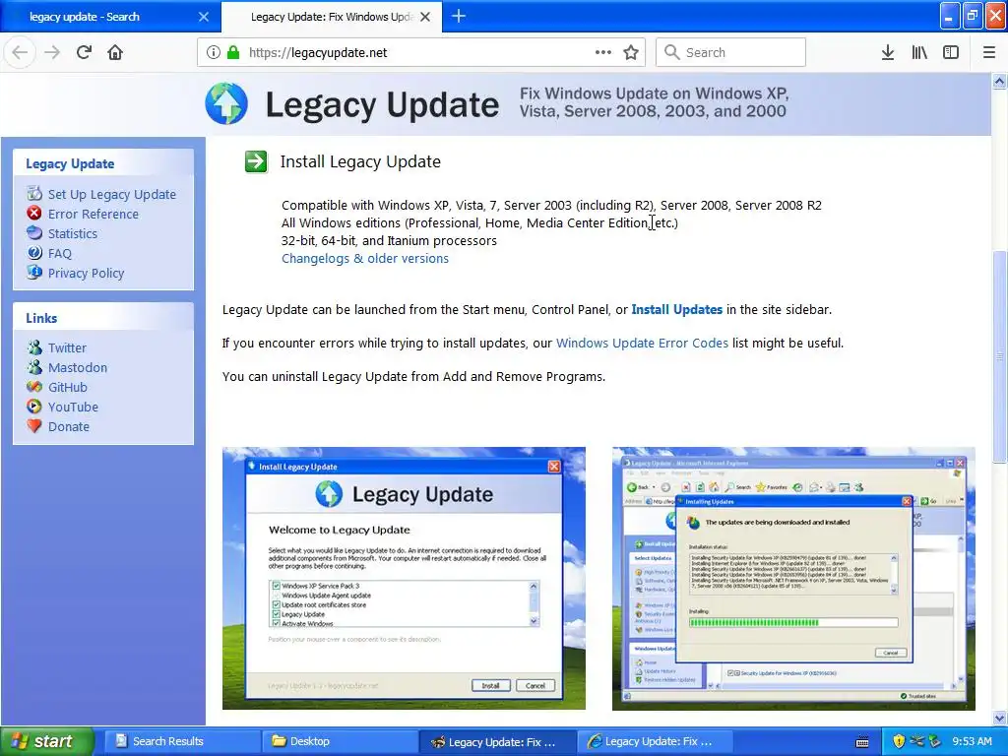Click the Legacy Update globe logo

coord(226,103)
